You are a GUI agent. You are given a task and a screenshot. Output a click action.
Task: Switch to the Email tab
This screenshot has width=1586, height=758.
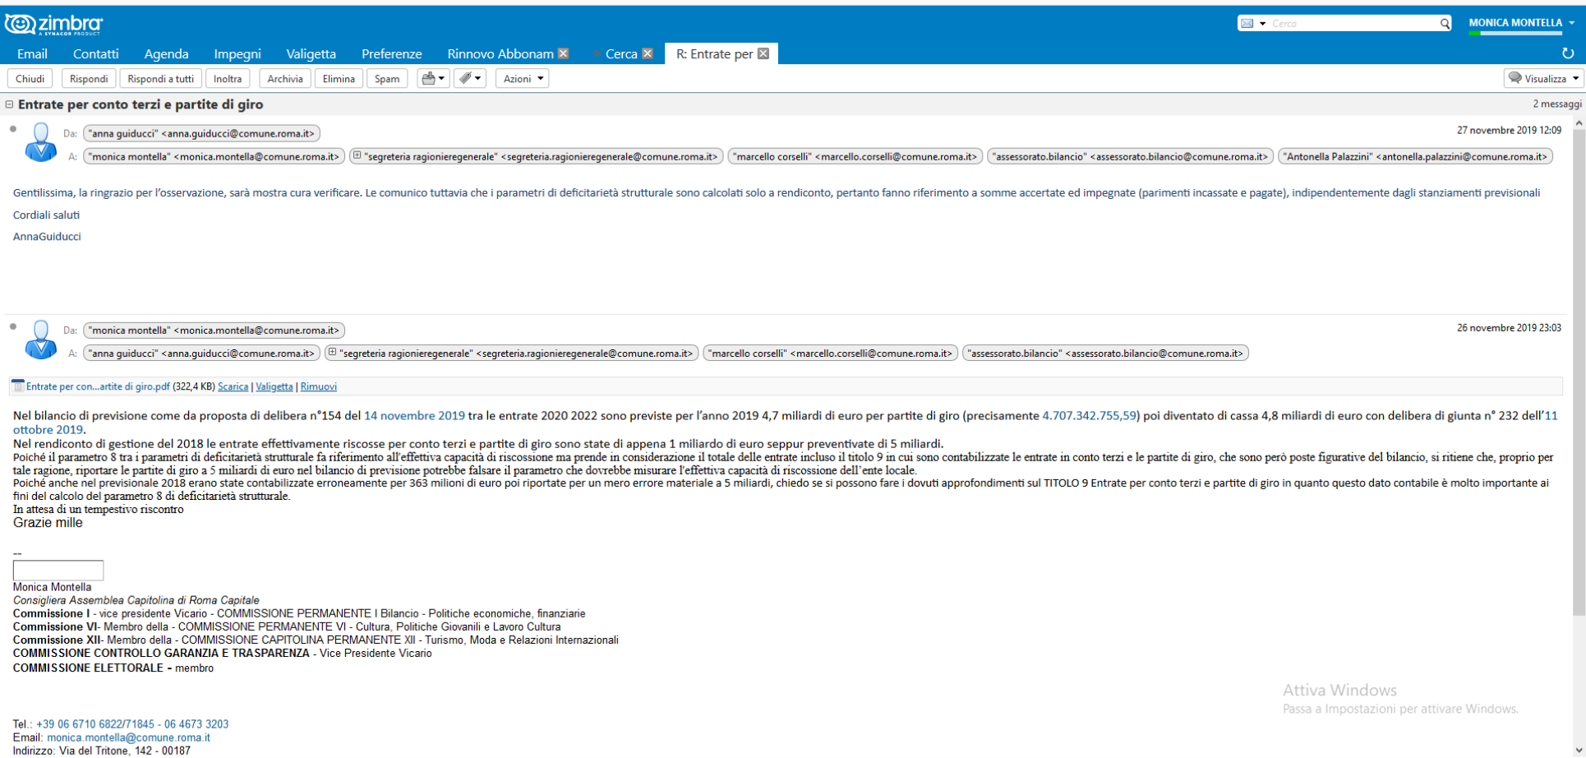[x=32, y=53]
